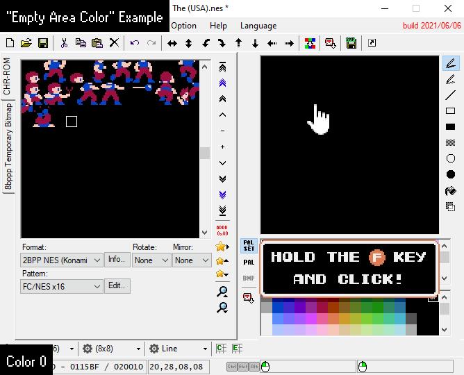Toggle the PAL SET palette mode

[249, 246]
